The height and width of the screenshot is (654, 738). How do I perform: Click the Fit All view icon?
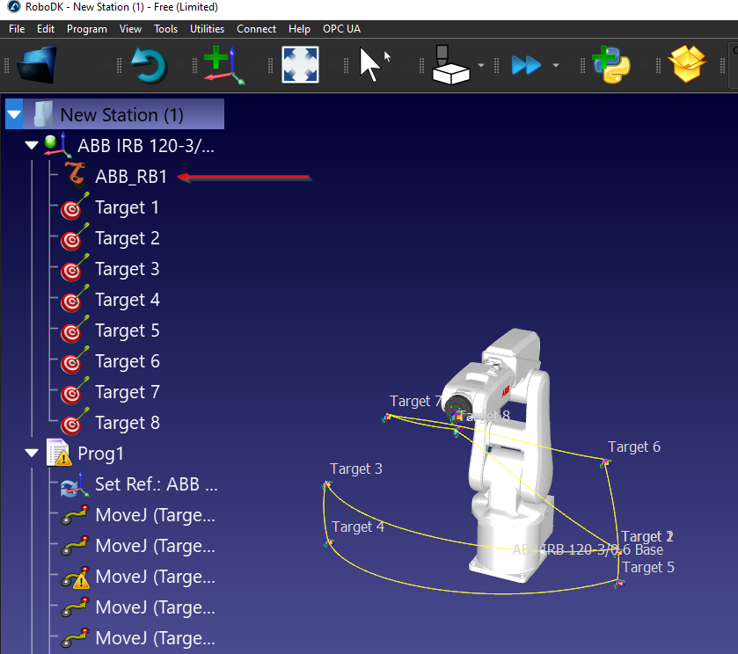tap(300, 65)
